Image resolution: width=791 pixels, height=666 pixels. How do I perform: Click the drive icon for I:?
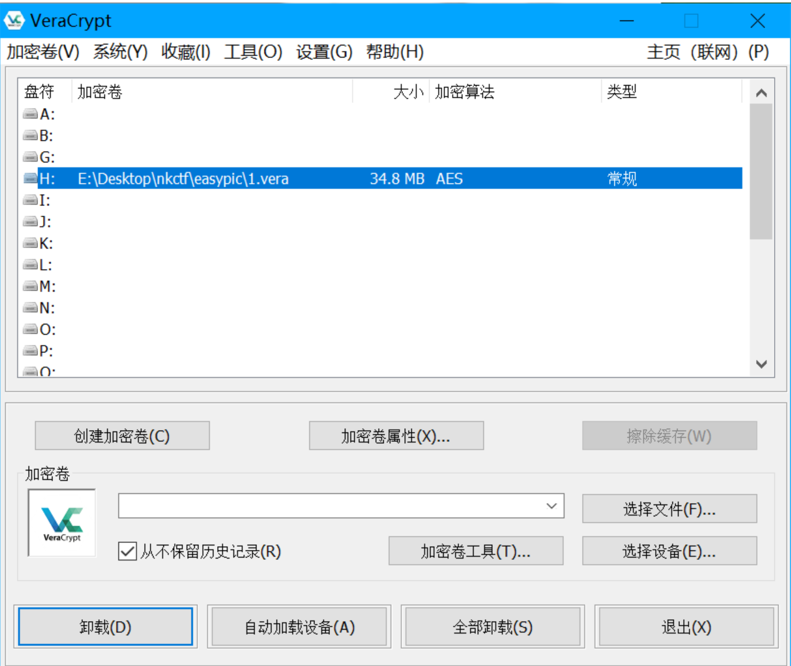(x=30, y=200)
